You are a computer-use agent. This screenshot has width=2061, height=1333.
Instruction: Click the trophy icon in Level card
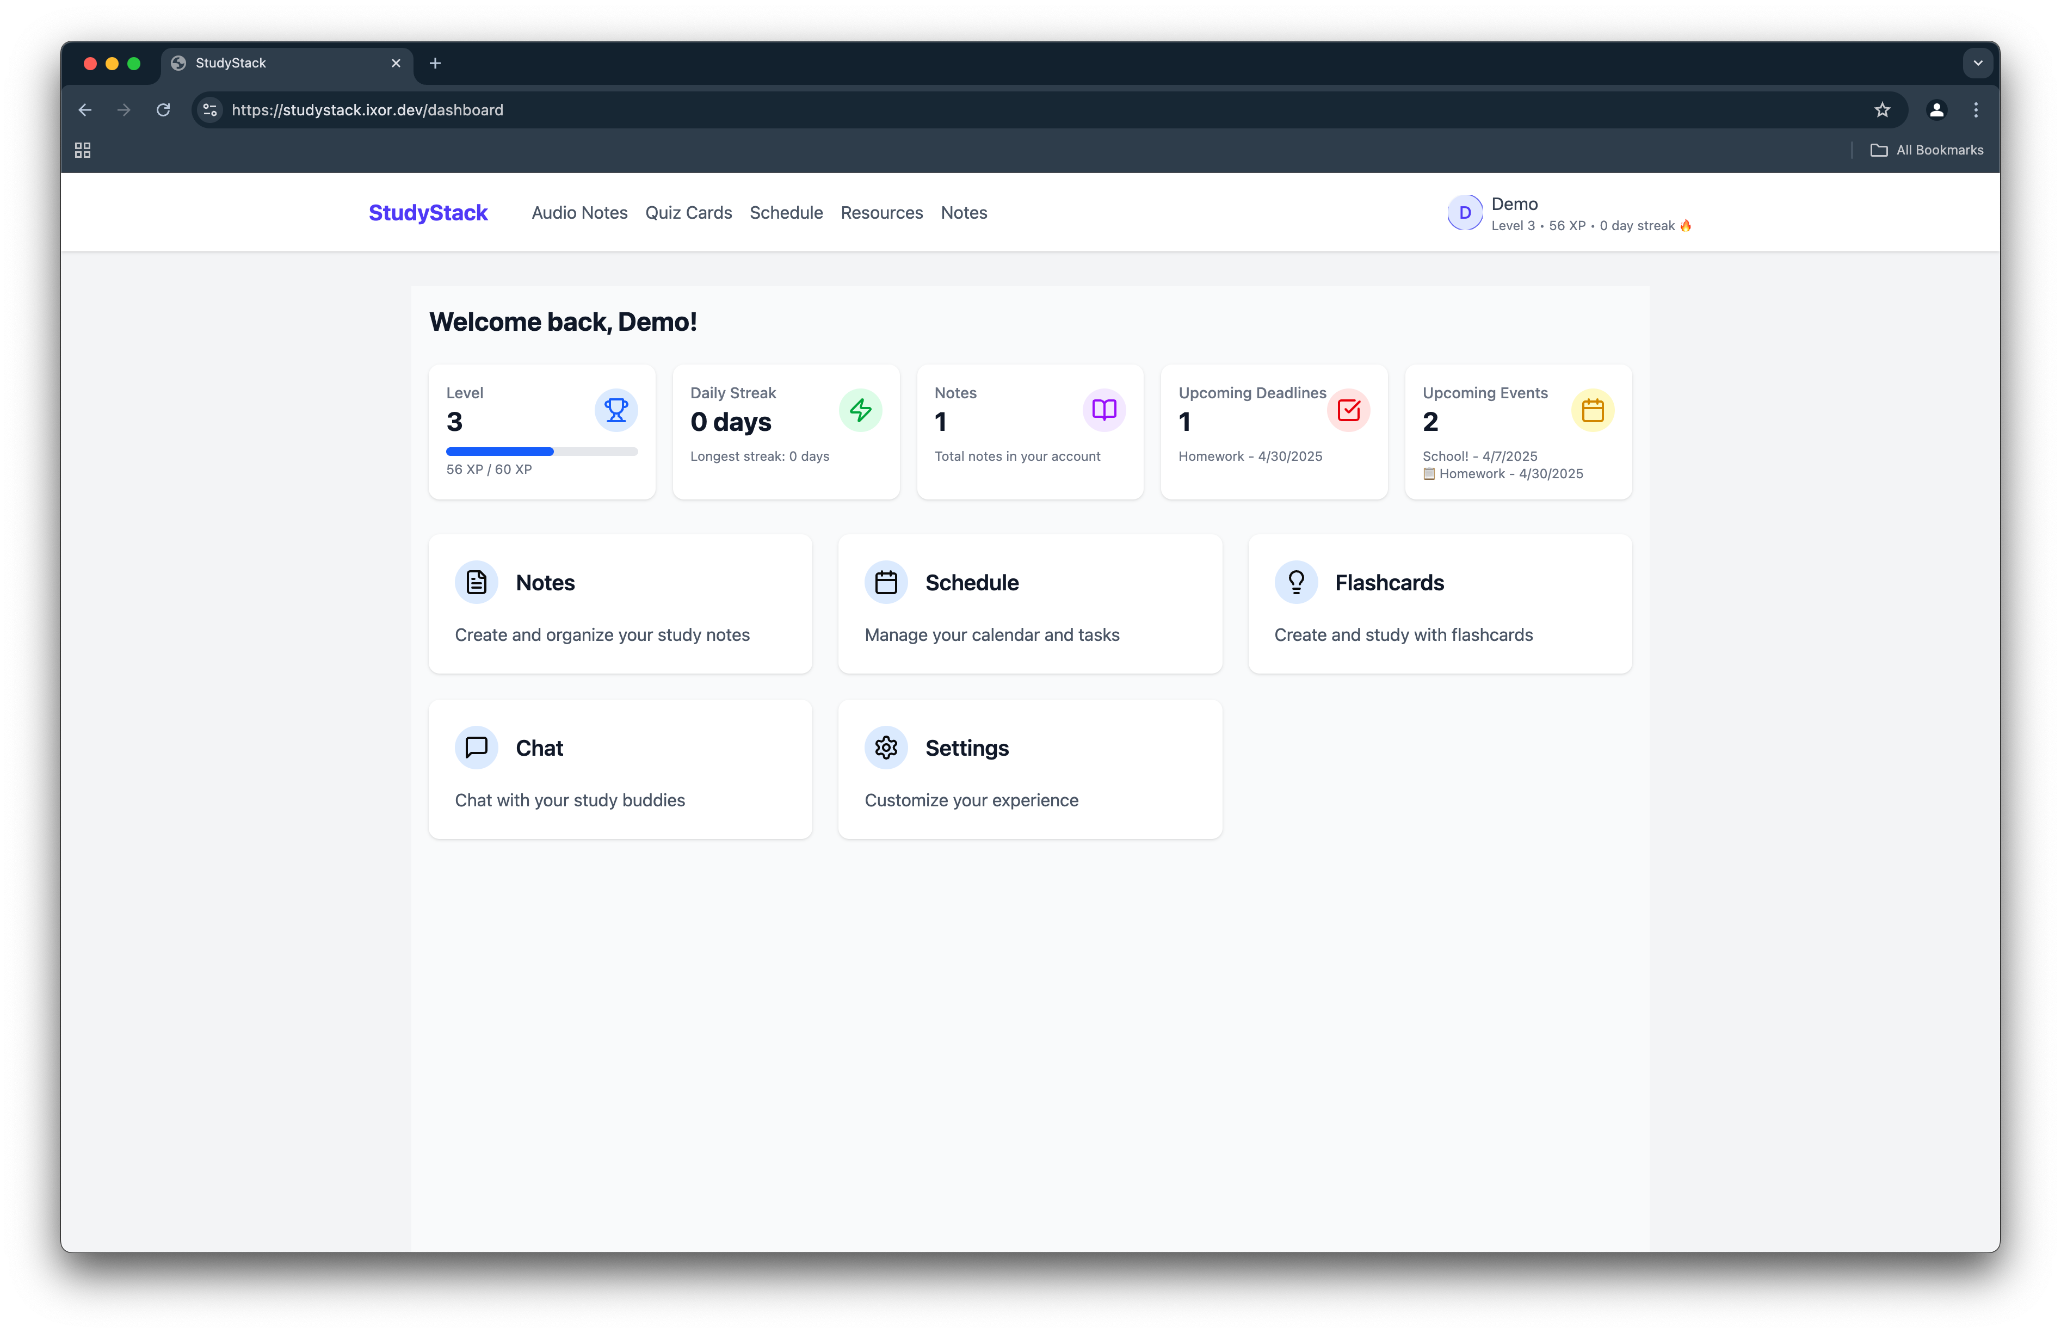615,410
